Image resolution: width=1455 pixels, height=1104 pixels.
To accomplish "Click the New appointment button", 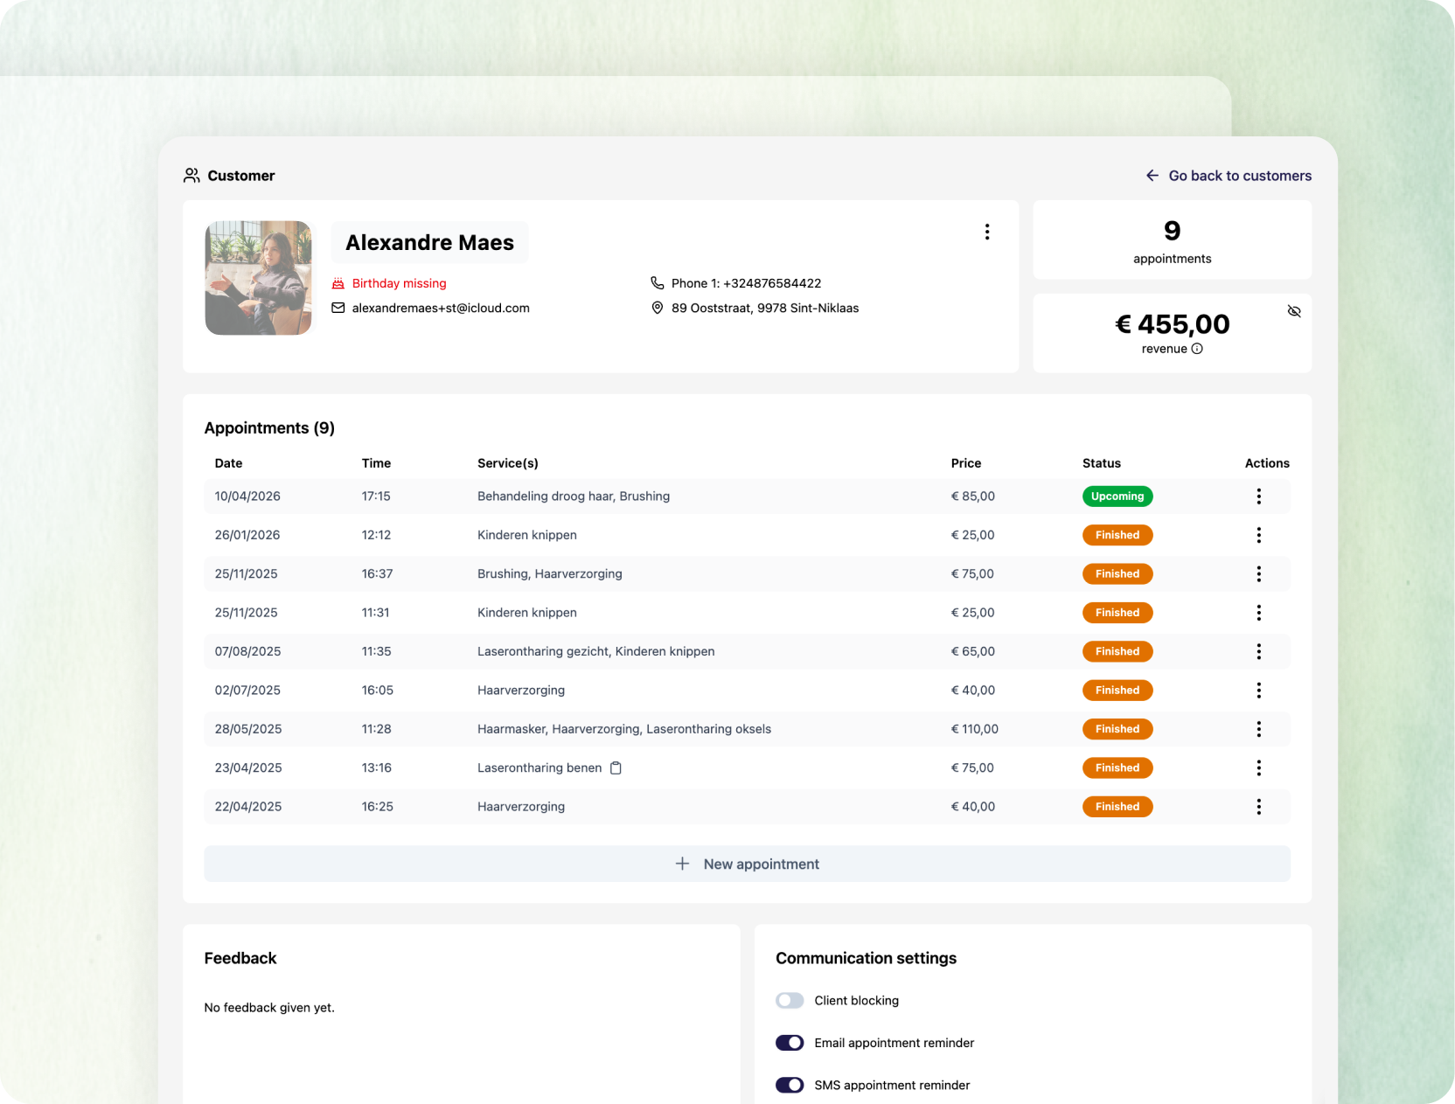I will 748,864.
